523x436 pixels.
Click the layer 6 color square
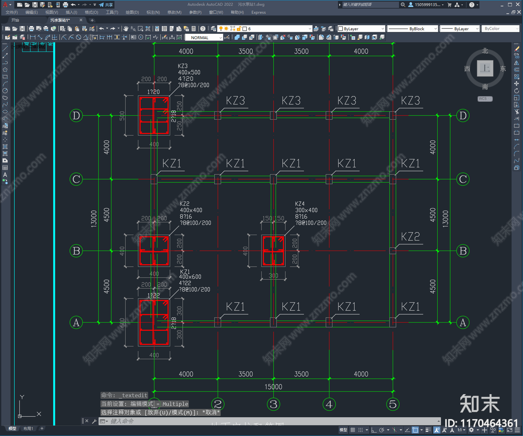click(245, 29)
